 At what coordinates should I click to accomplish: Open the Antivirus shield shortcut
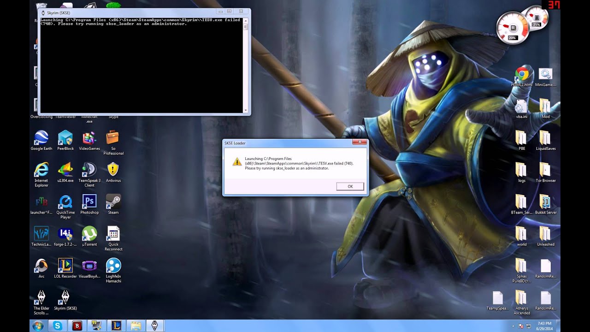[113, 172]
